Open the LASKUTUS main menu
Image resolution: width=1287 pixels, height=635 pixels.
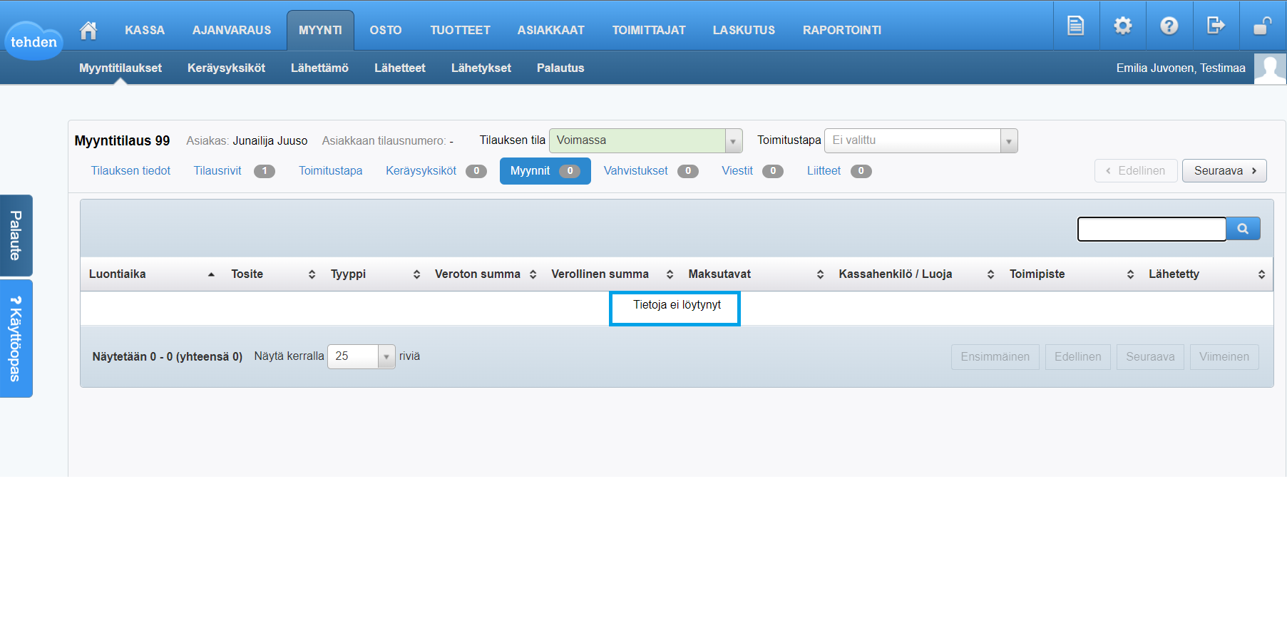click(x=743, y=30)
